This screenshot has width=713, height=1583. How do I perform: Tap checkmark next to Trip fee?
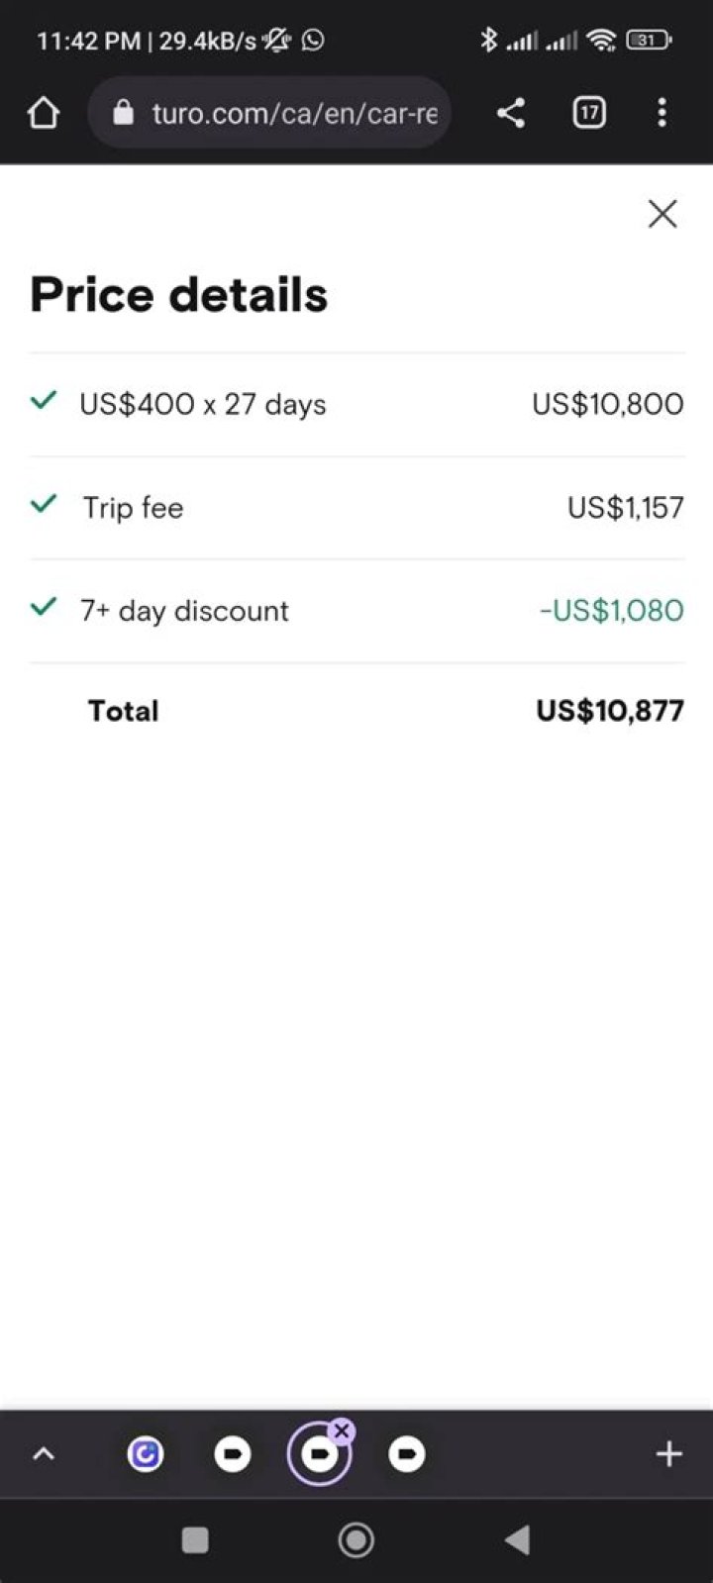(x=44, y=504)
